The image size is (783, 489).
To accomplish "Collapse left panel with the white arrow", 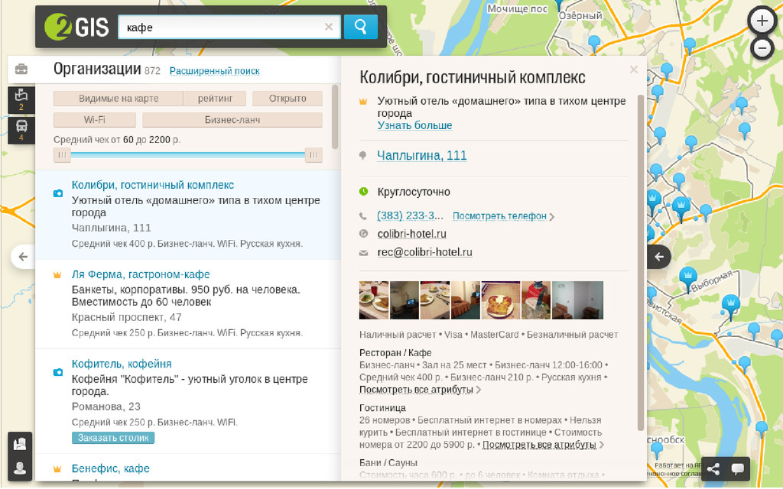I will click(x=23, y=257).
